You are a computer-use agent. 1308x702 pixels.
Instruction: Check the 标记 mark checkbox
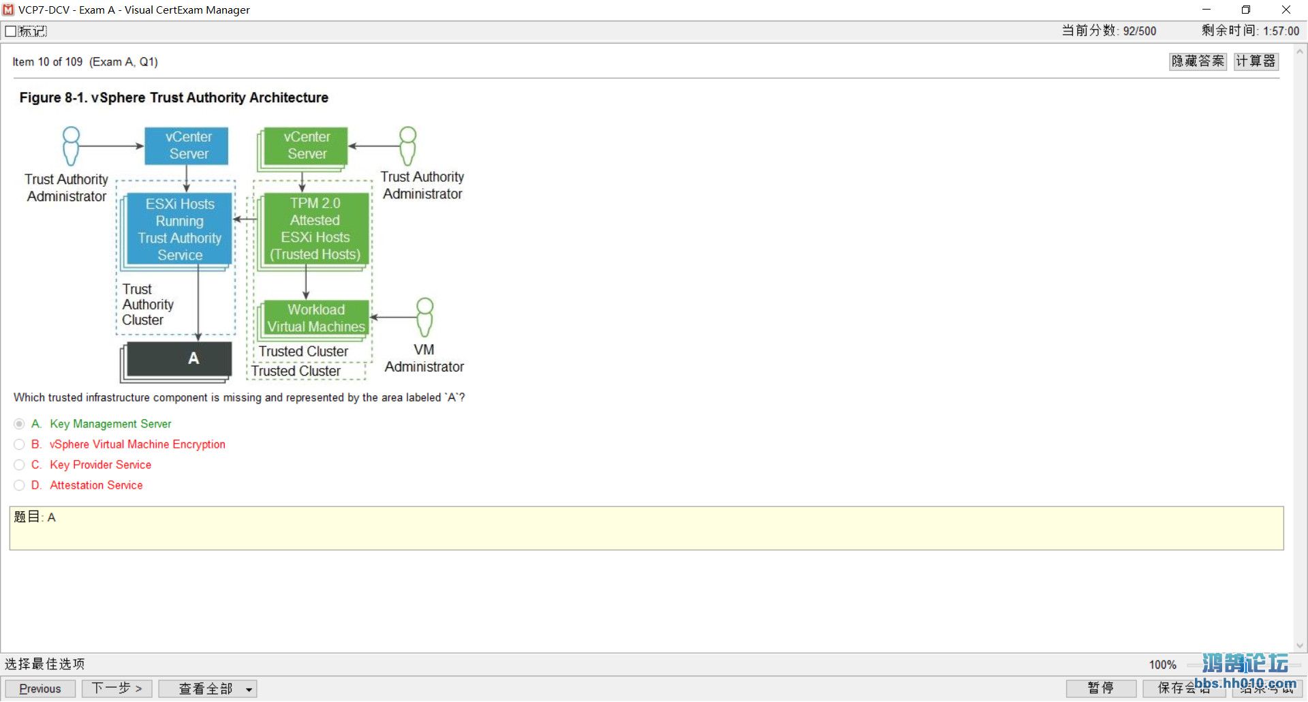pos(11,31)
